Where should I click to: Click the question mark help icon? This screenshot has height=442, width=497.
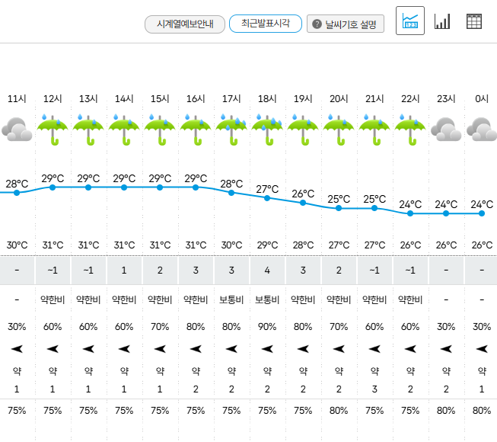pyautogui.click(x=317, y=24)
